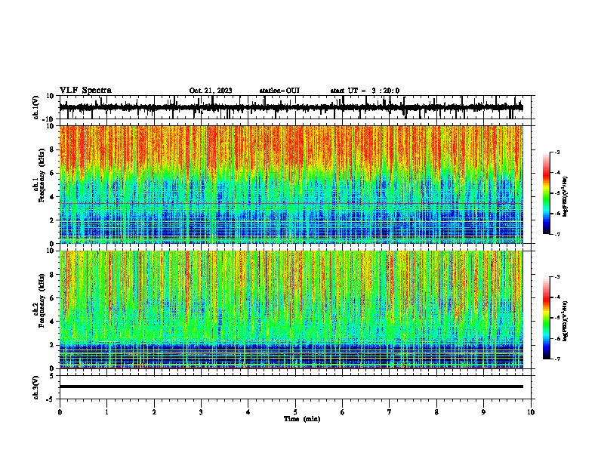598x462 pixels.
Task: Click the "4" kHz tick of ch.2 spectrogram
Action: tap(53, 322)
